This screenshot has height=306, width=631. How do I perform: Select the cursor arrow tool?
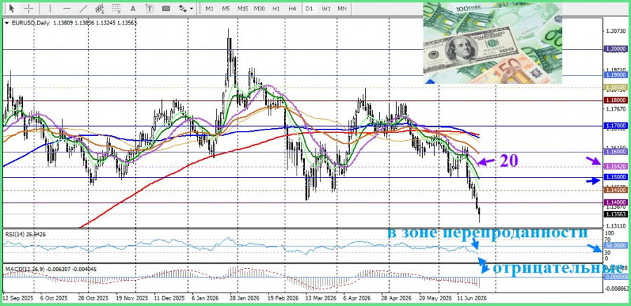[x=11, y=8]
